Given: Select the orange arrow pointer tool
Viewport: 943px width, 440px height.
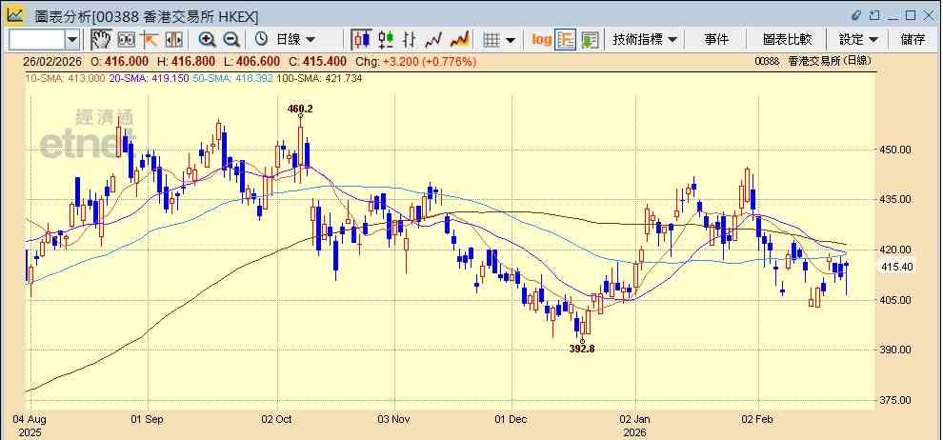Looking at the screenshot, I should 150,40.
